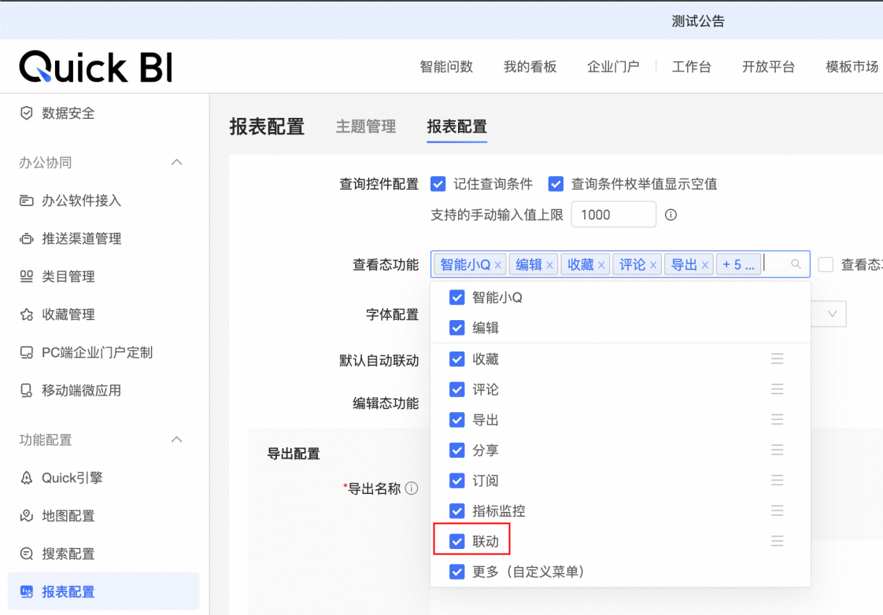Click the info icon next to 导出名称

pos(411,488)
